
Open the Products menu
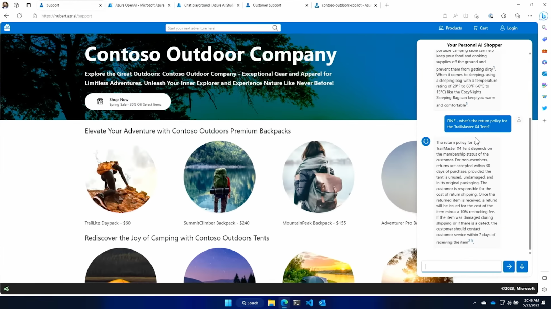tap(450, 28)
